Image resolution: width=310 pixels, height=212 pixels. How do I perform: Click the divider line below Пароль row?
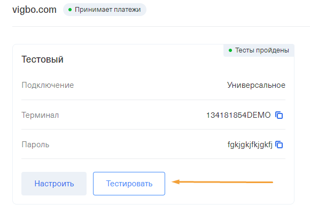point(153,158)
